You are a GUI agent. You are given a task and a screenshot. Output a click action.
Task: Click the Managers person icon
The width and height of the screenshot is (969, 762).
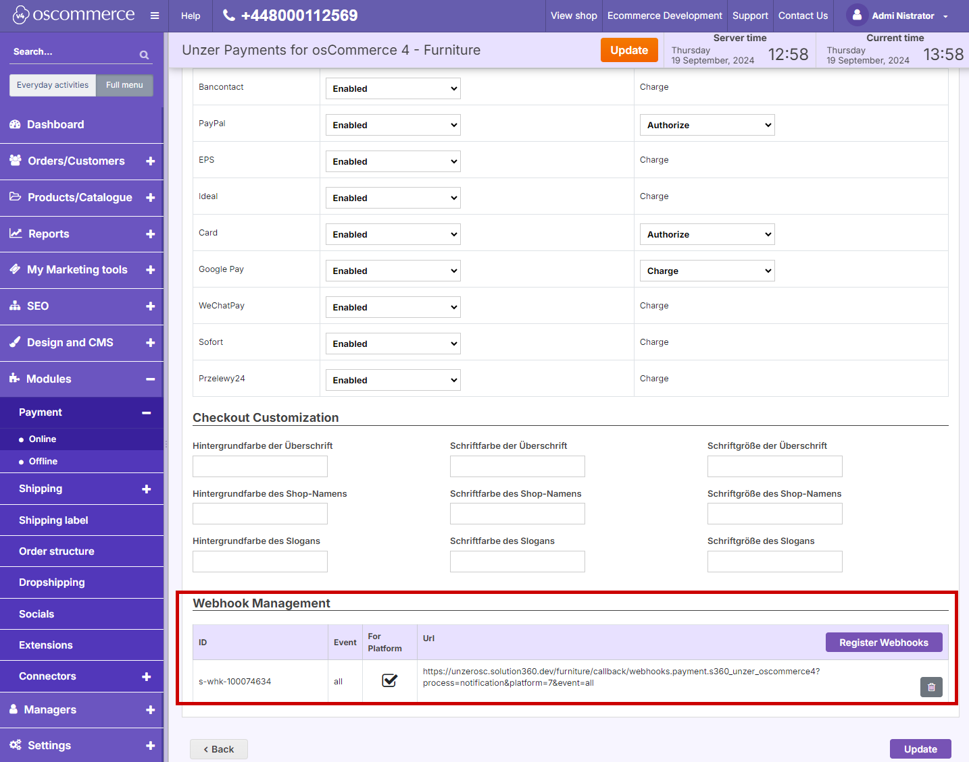[x=14, y=709]
